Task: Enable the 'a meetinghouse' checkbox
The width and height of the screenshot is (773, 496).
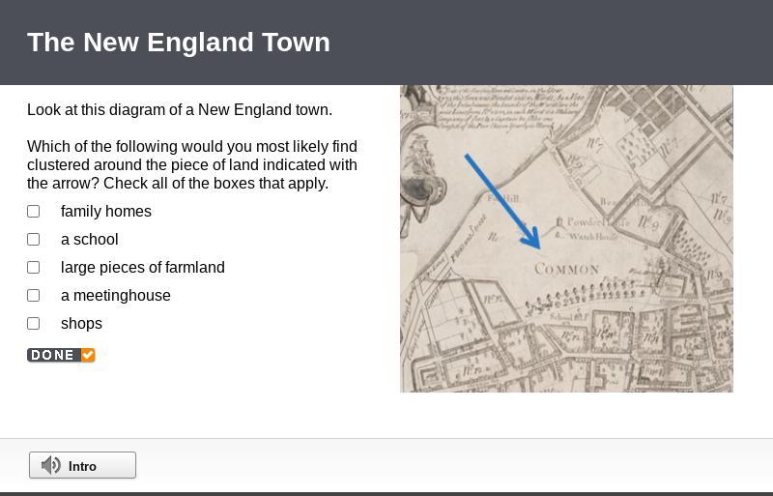Action: click(33, 296)
